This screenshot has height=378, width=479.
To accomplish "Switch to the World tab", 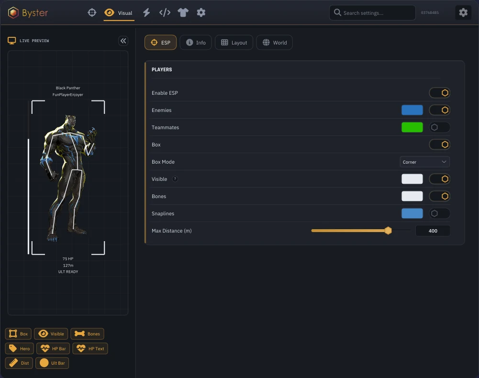I will coord(274,43).
